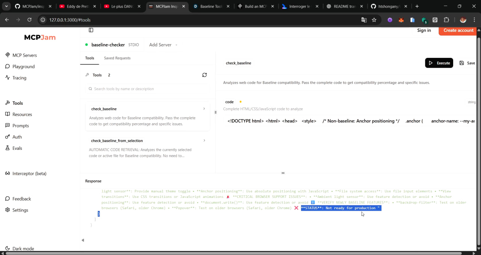
Task: Open Resources in the sidebar
Action: click(x=18, y=114)
